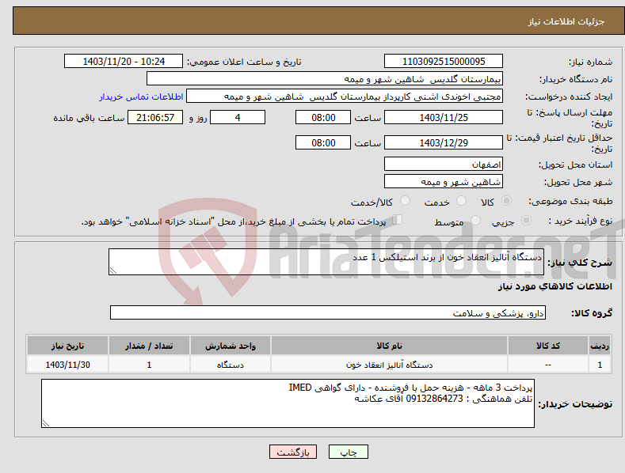Click the remaining time field 21:06:57
Viewport: 625px width, 473px height.
click(x=155, y=117)
